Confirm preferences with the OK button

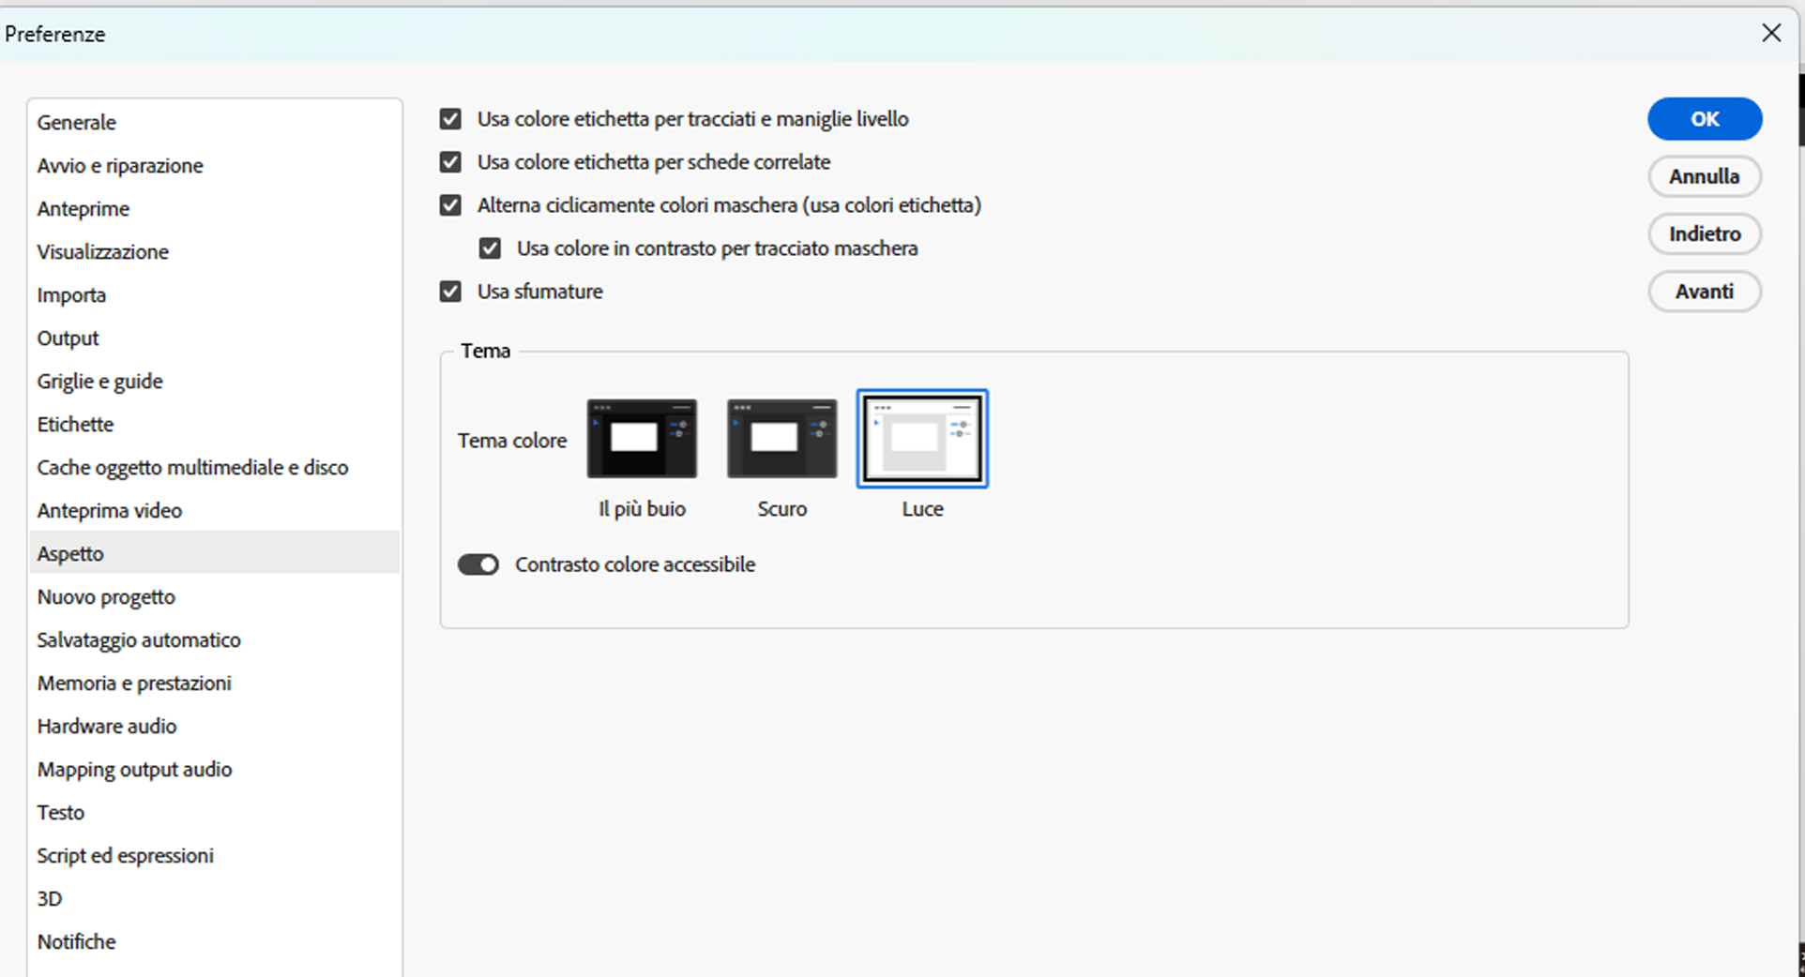(1705, 119)
